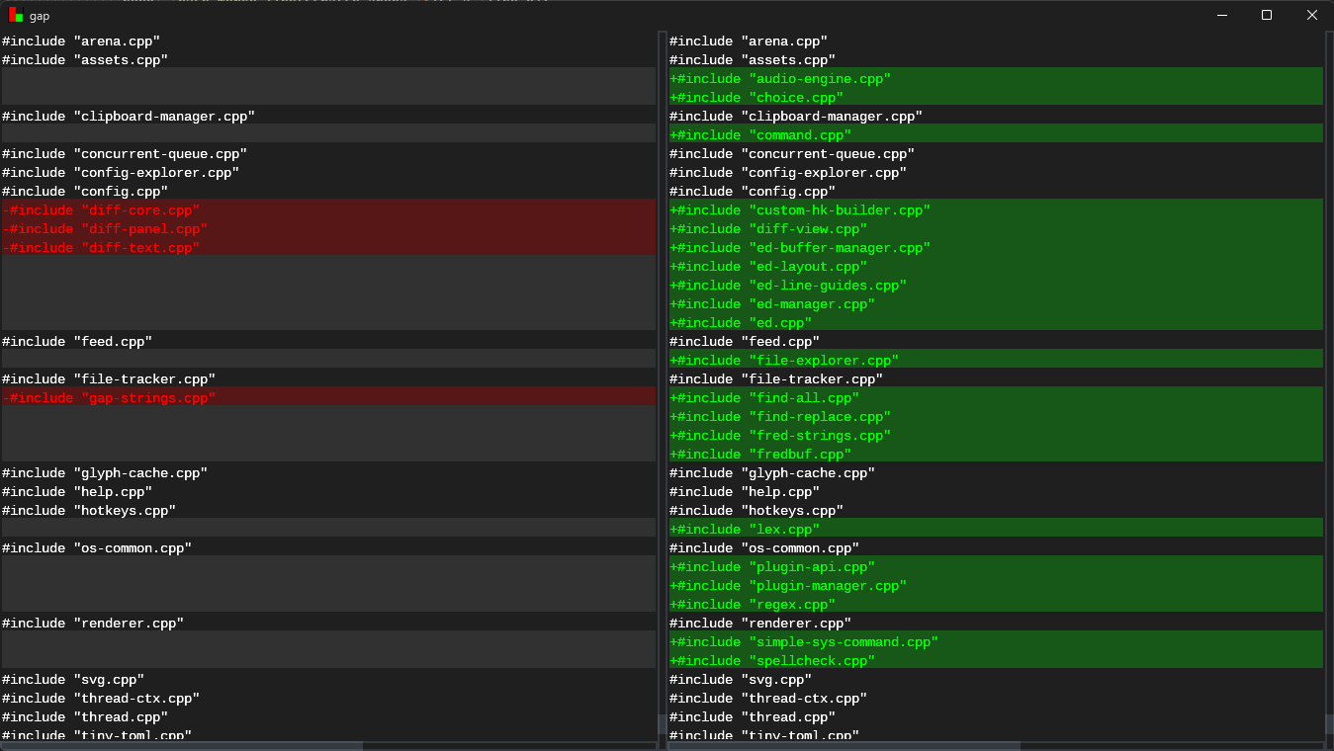Click the left pane vertical scrollbar thumb
The width and height of the screenshot is (1334, 751).
point(662,724)
